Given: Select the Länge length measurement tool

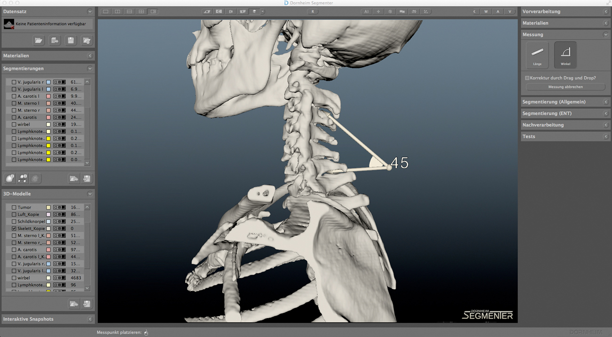Looking at the screenshot, I should 537,55.
